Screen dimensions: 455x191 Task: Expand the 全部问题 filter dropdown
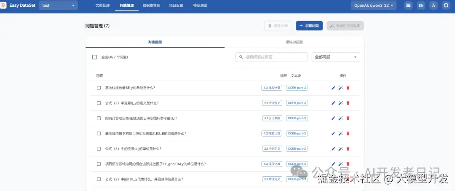coord(336,57)
